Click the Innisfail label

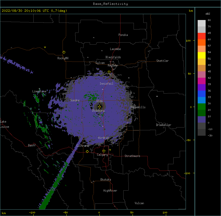coord(106,84)
